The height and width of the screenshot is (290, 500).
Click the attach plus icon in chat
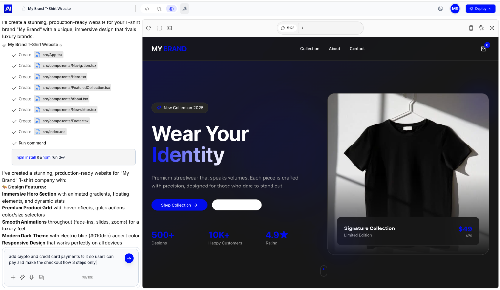click(x=13, y=277)
